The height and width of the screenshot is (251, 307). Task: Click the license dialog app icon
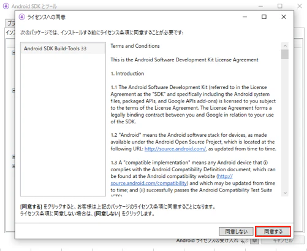[x=21, y=17]
